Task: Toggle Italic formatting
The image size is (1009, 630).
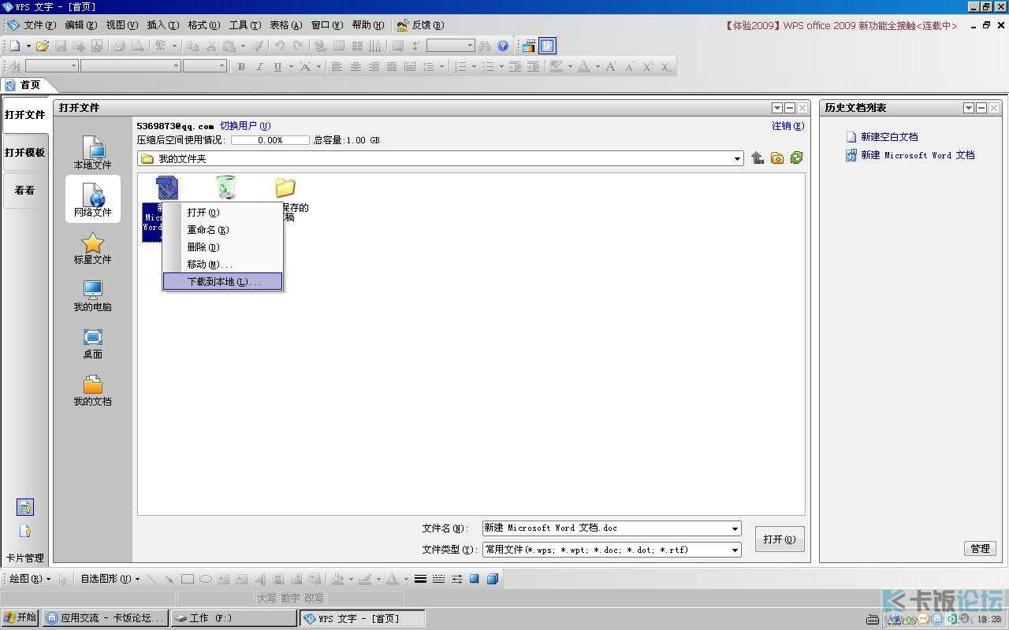Action: tap(259, 67)
